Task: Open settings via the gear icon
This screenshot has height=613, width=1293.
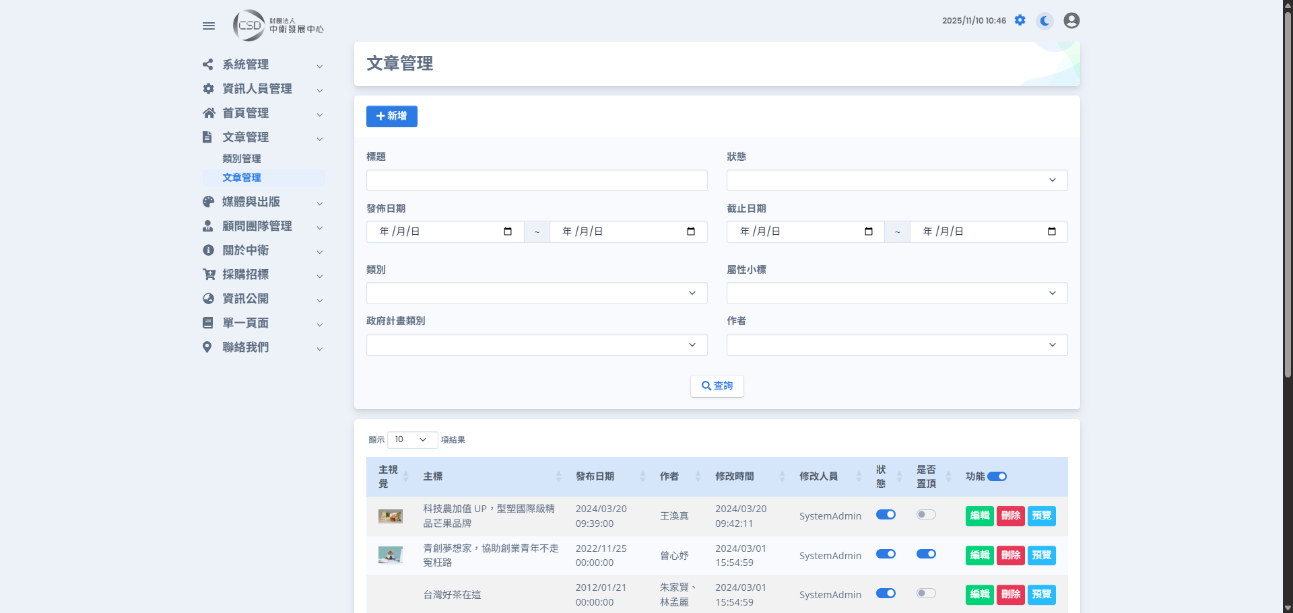Action: click(1020, 20)
